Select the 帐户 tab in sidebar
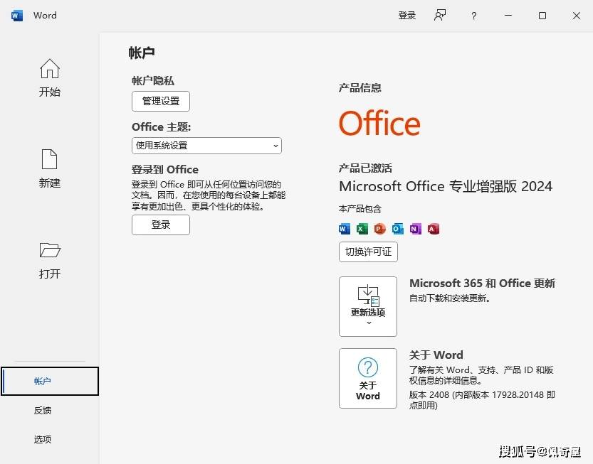The image size is (593, 464). 50,382
